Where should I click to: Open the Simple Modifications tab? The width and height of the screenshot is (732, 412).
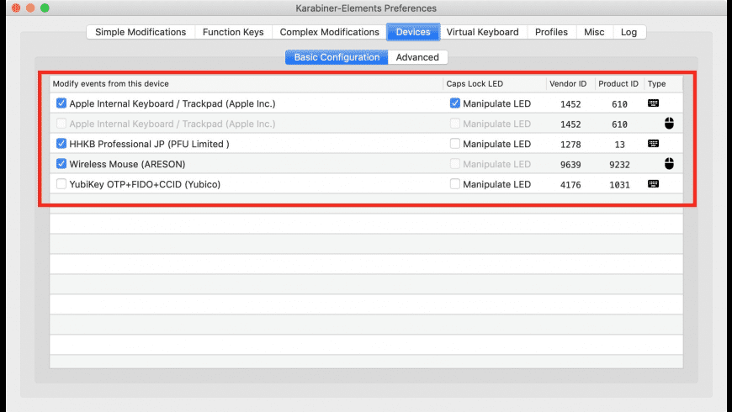tap(141, 32)
